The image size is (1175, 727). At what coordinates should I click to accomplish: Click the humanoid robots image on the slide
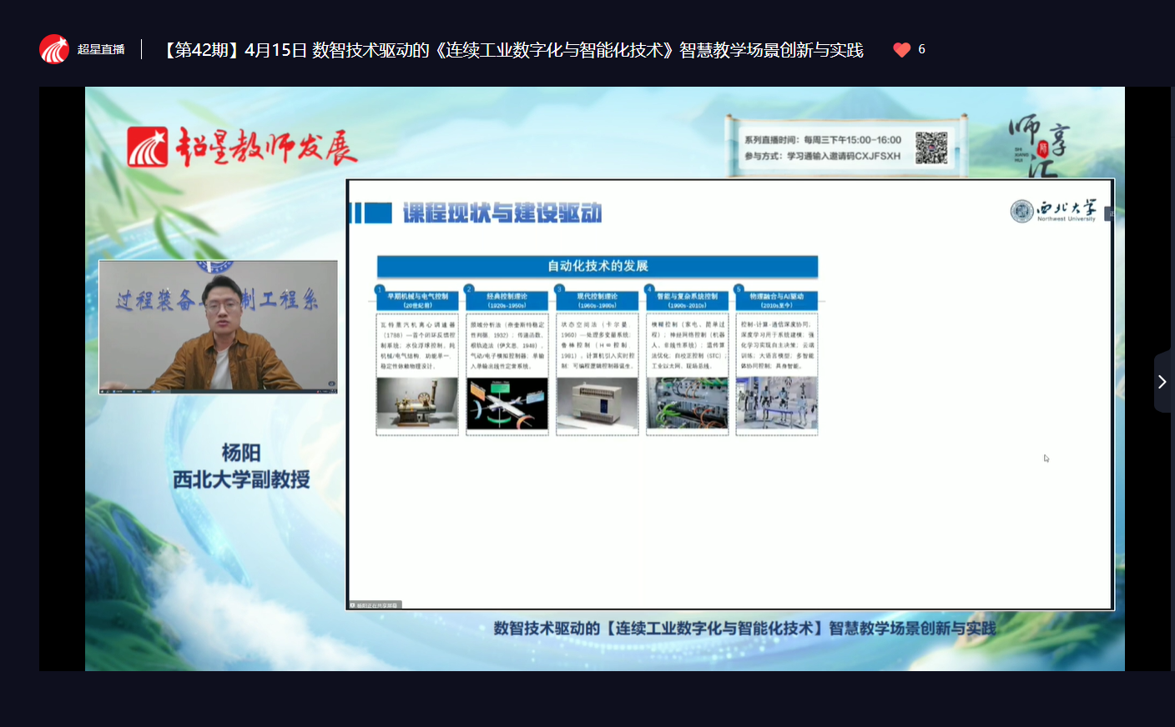pyautogui.click(x=776, y=404)
